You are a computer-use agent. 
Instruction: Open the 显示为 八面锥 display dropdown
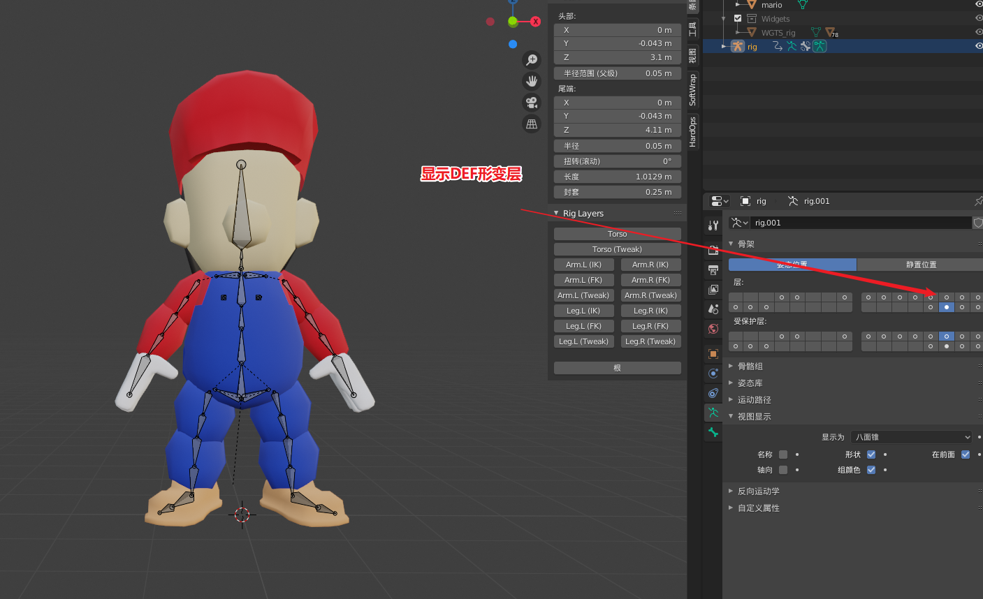click(x=912, y=437)
